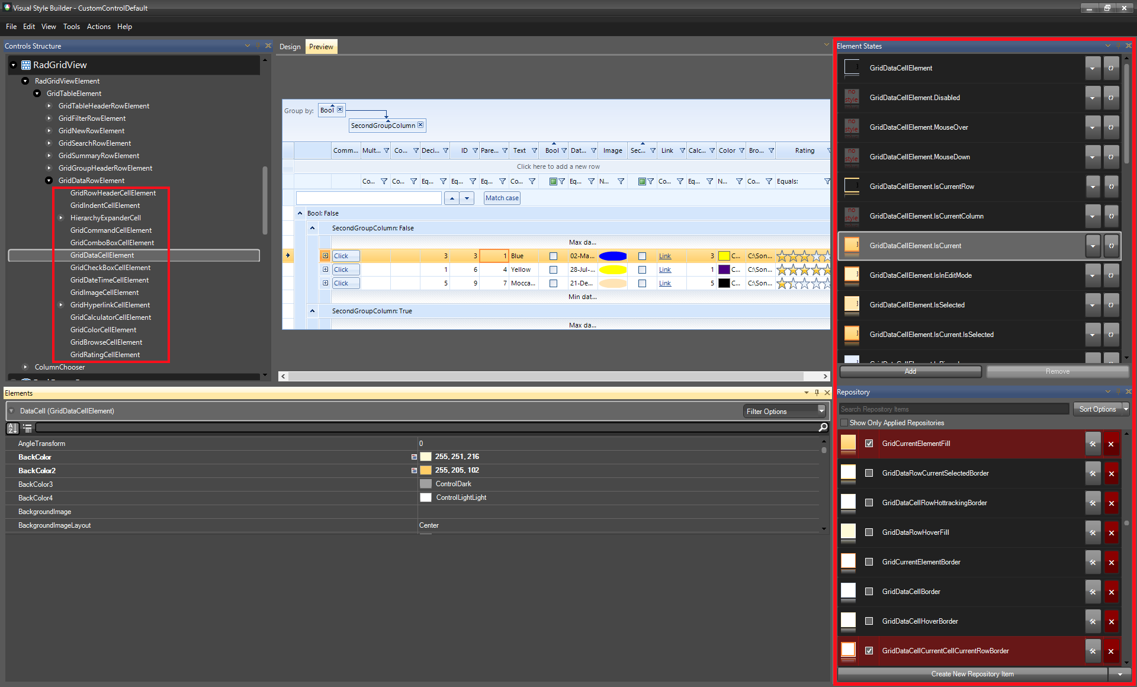Open the Tools menu
The width and height of the screenshot is (1137, 687).
pyautogui.click(x=71, y=27)
